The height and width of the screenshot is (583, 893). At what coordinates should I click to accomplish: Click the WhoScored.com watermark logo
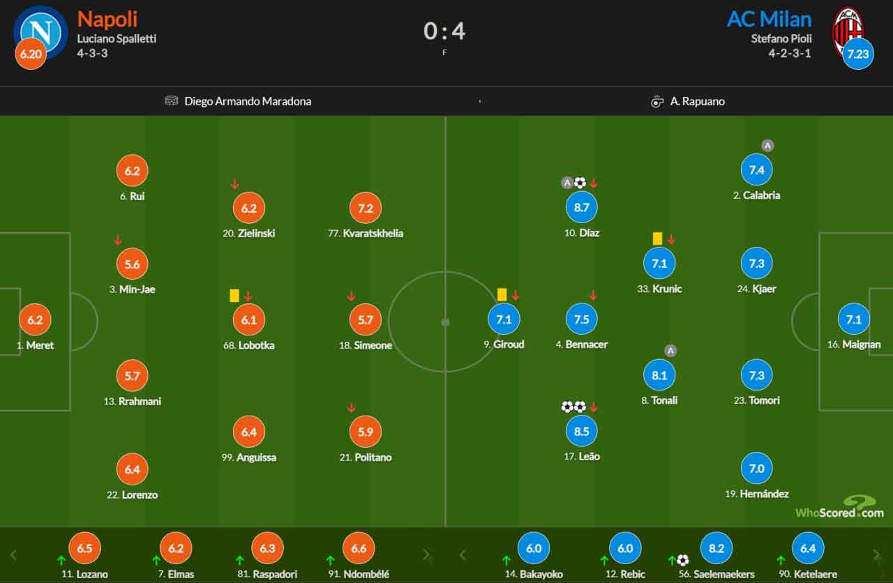point(840,507)
